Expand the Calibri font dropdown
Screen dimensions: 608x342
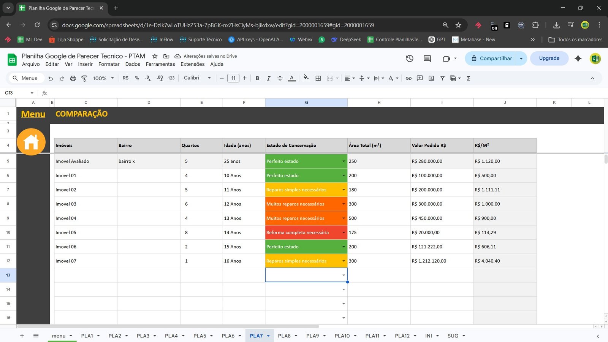click(x=209, y=78)
